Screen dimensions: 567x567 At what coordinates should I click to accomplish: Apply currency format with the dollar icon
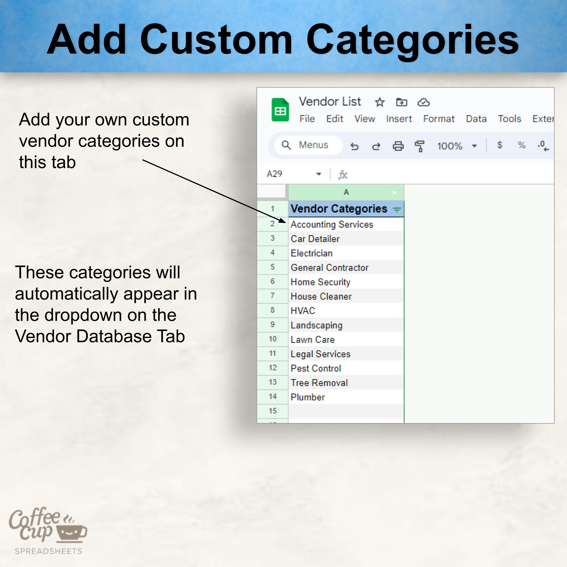coord(500,144)
